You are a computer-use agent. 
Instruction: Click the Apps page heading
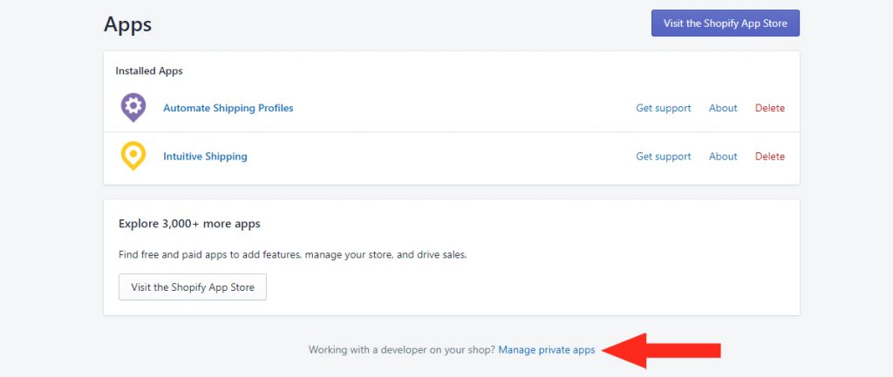pyautogui.click(x=127, y=24)
